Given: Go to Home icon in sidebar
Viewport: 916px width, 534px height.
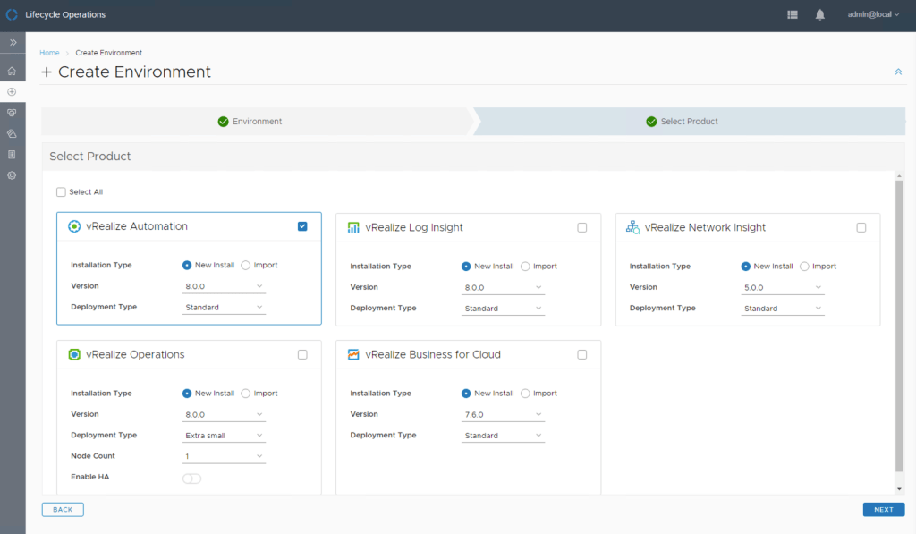Looking at the screenshot, I should [x=12, y=71].
